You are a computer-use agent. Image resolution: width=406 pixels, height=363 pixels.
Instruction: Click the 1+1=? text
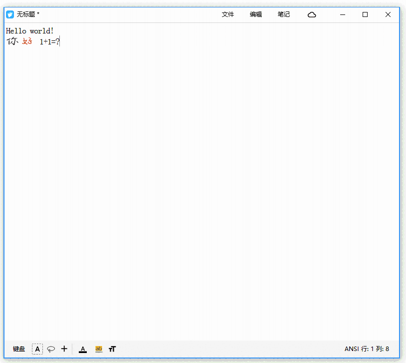[50, 41]
